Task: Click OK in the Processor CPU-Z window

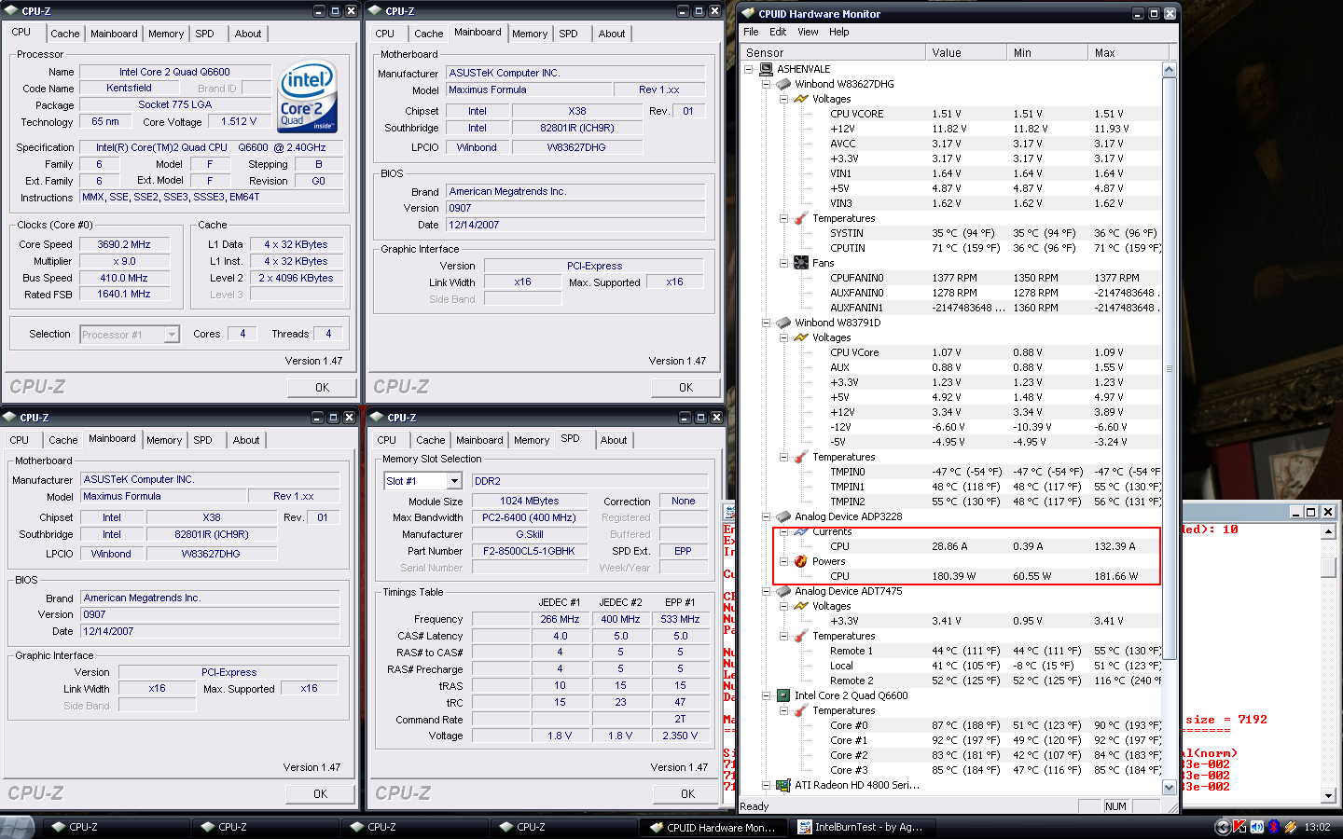Action: 322,388
